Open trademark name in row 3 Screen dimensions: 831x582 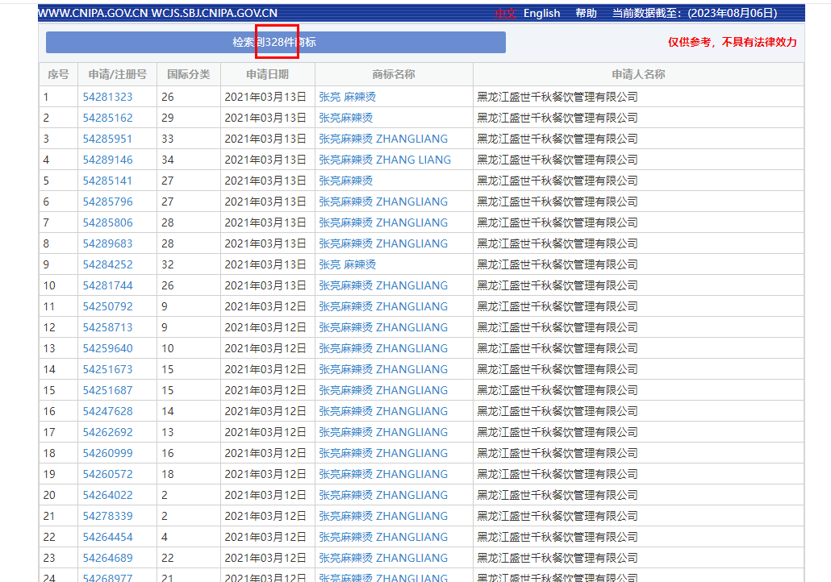(x=383, y=139)
